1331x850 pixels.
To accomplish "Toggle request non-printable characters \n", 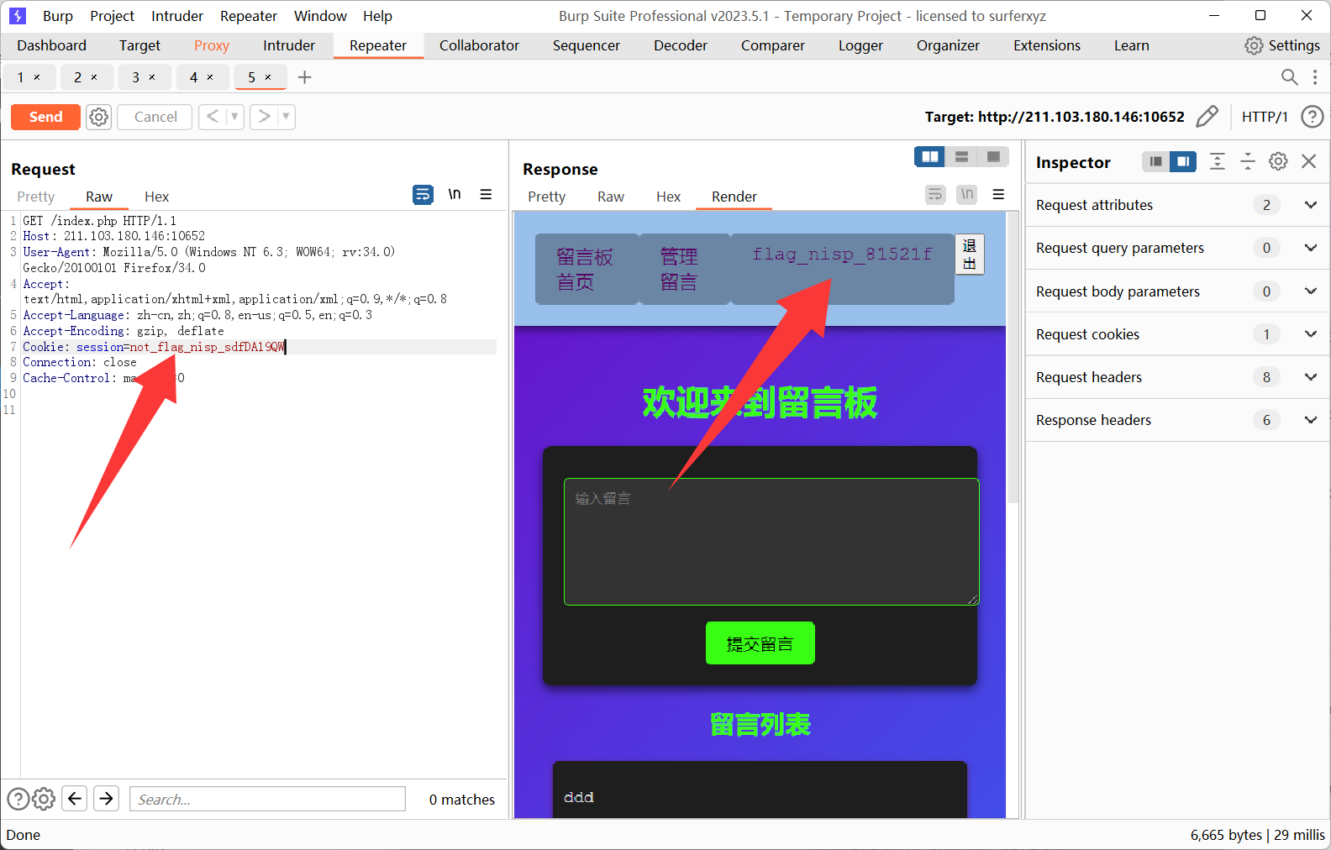I will click(455, 195).
